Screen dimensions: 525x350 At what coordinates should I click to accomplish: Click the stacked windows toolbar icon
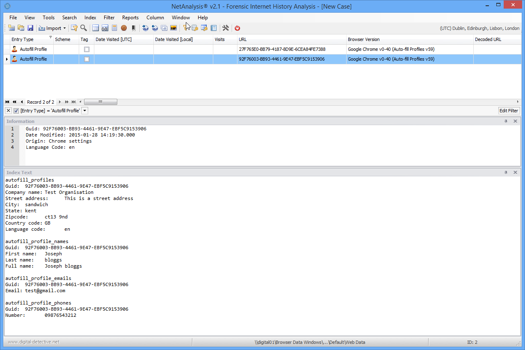point(164,28)
